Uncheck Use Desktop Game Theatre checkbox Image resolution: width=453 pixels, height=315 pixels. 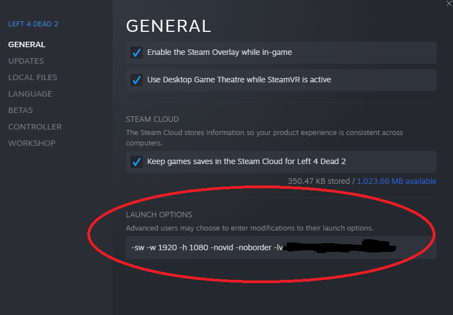click(137, 80)
